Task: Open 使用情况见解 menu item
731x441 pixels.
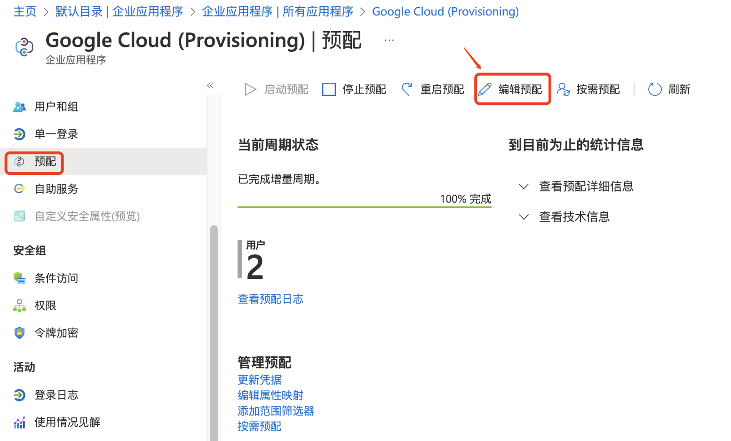Action: pos(67,422)
